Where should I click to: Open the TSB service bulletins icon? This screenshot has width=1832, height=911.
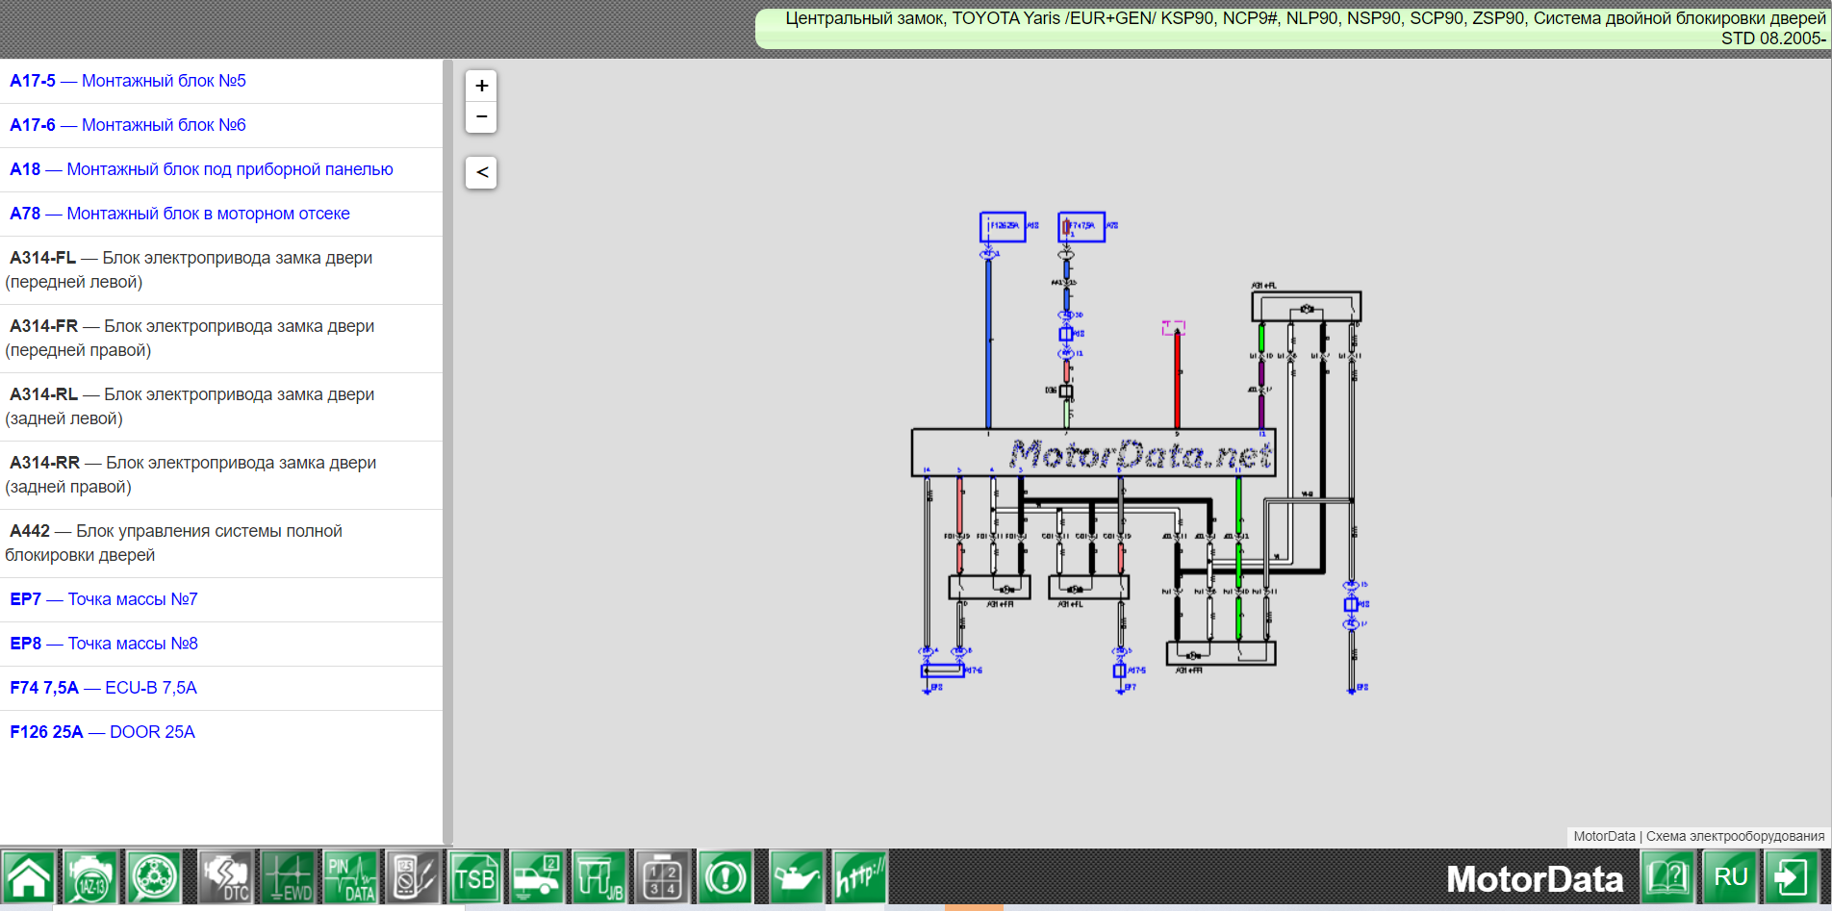click(474, 877)
